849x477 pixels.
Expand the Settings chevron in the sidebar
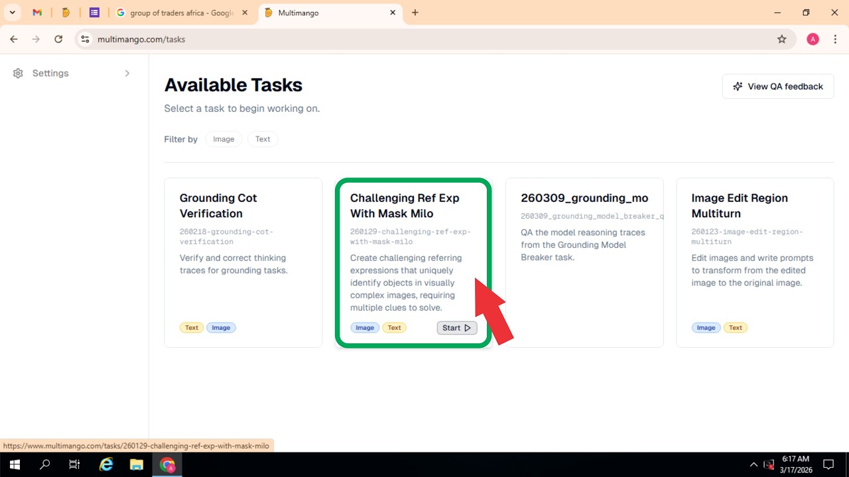(x=127, y=74)
